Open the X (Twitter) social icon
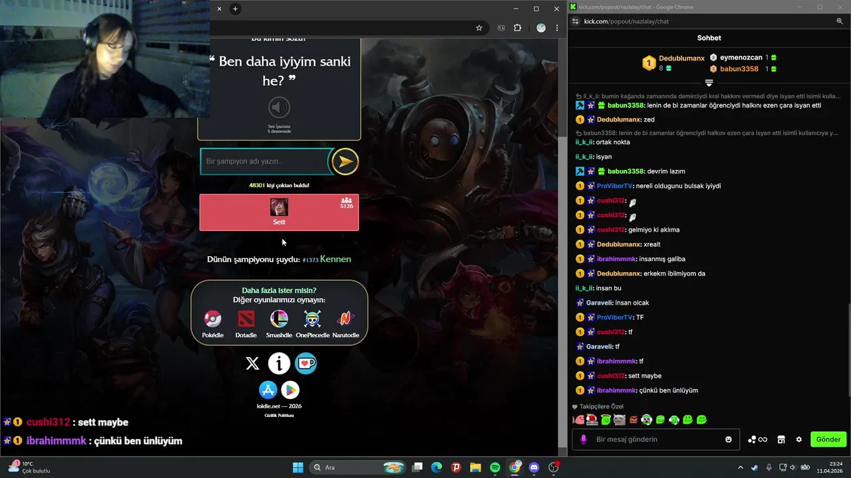Image resolution: width=851 pixels, height=478 pixels. tap(253, 363)
